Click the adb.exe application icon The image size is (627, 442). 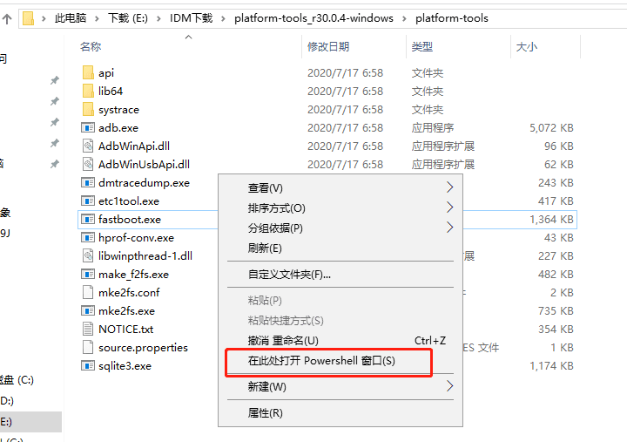87,128
